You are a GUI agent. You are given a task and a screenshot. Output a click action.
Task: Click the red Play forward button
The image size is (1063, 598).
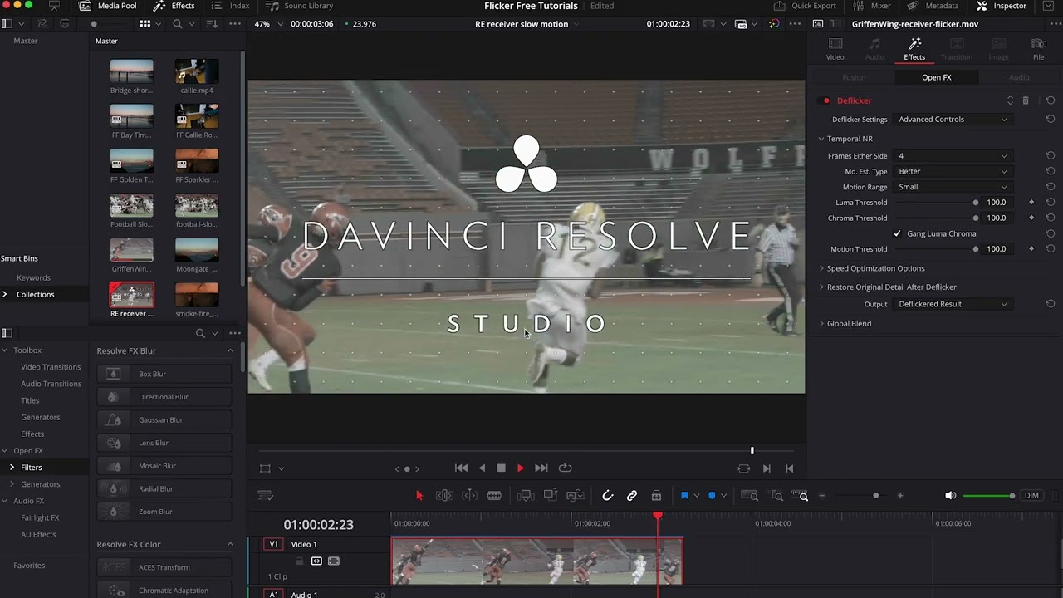[521, 468]
